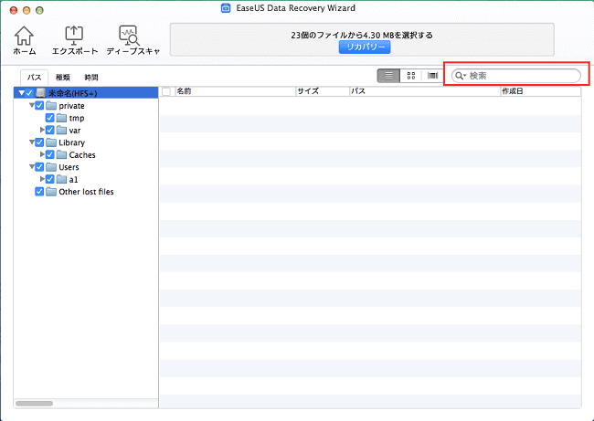Select the 時間 (Time) tab

[91, 78]
